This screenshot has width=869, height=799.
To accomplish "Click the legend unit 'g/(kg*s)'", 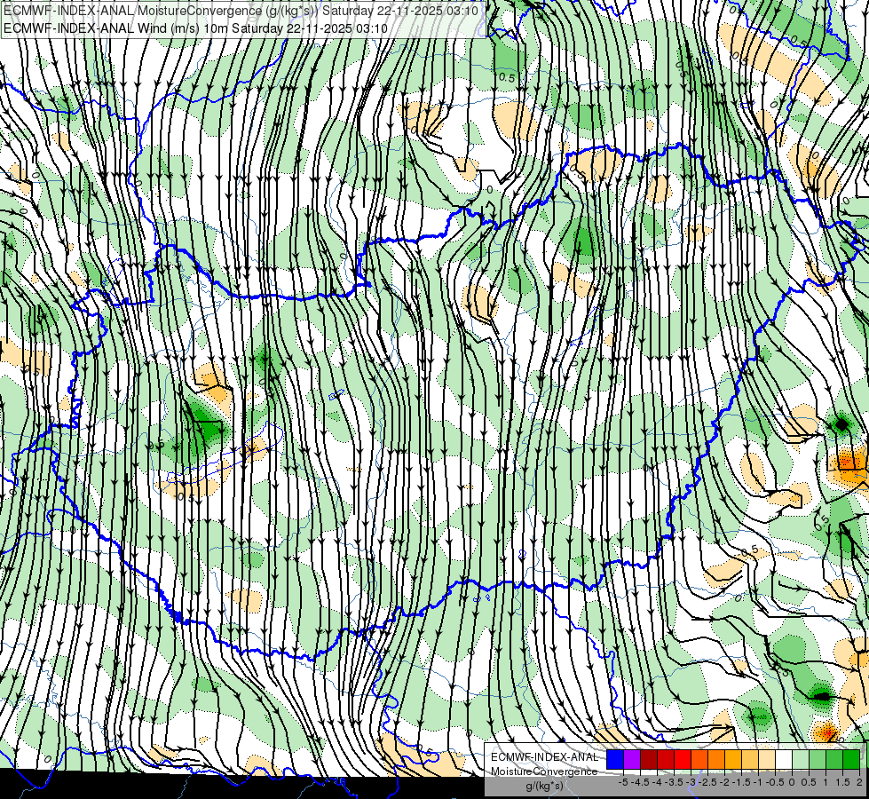I will click(544, 787).
